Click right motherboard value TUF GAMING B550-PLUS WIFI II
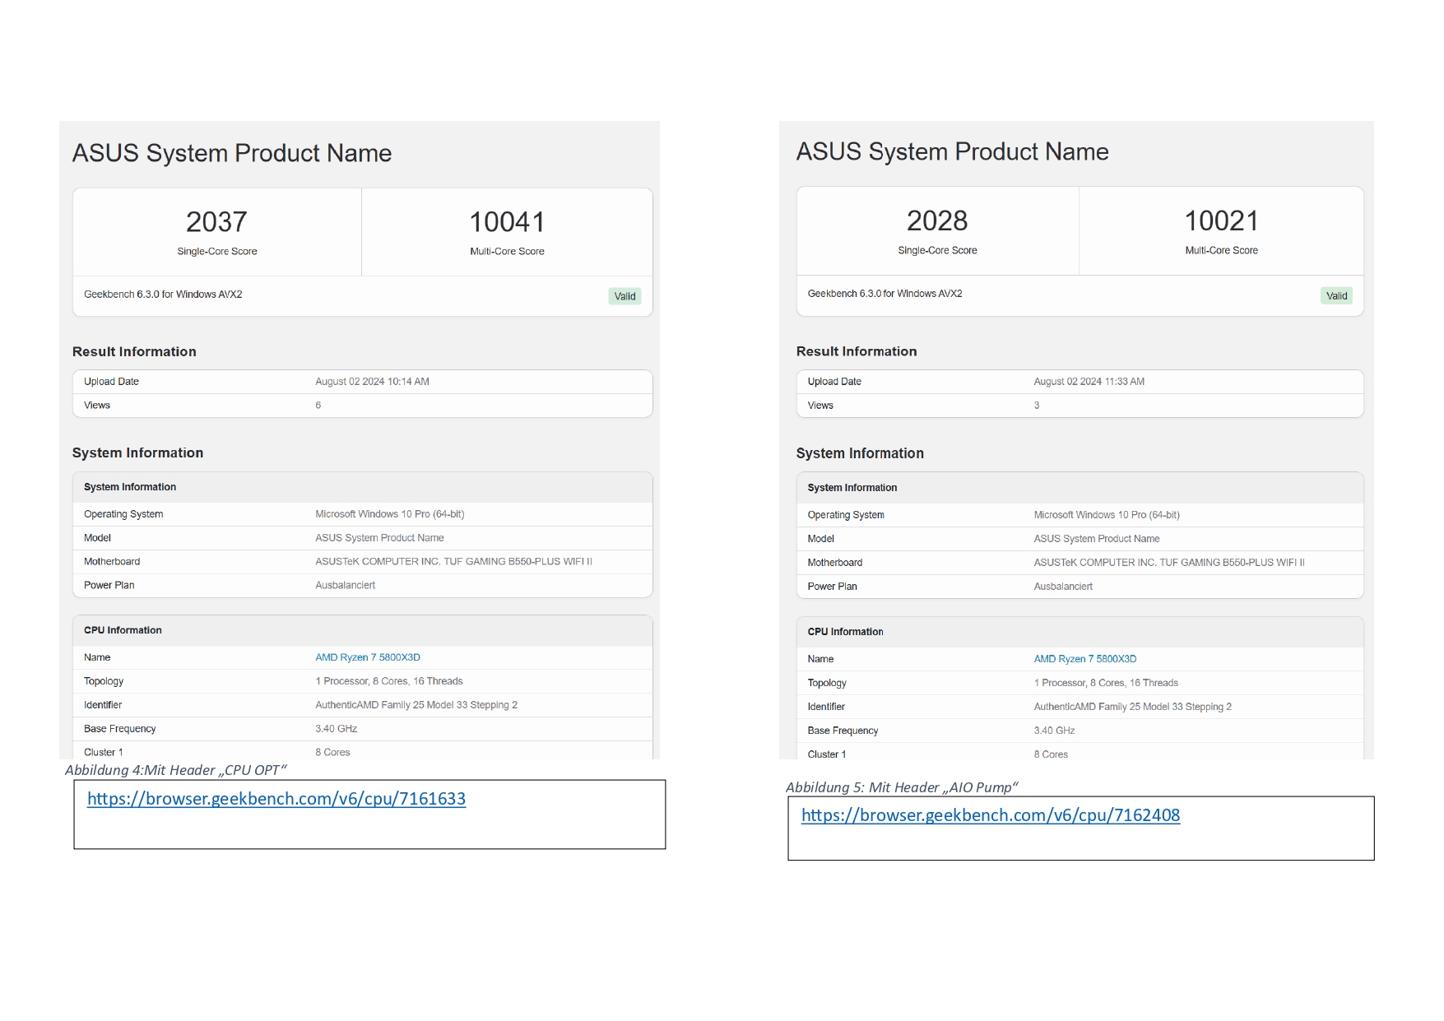1444x1021 pixels. coord(1169,563)
